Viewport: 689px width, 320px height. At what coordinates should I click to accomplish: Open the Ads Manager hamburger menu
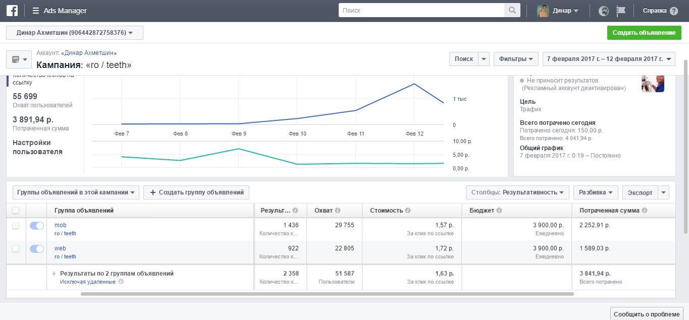click(35, 11)
